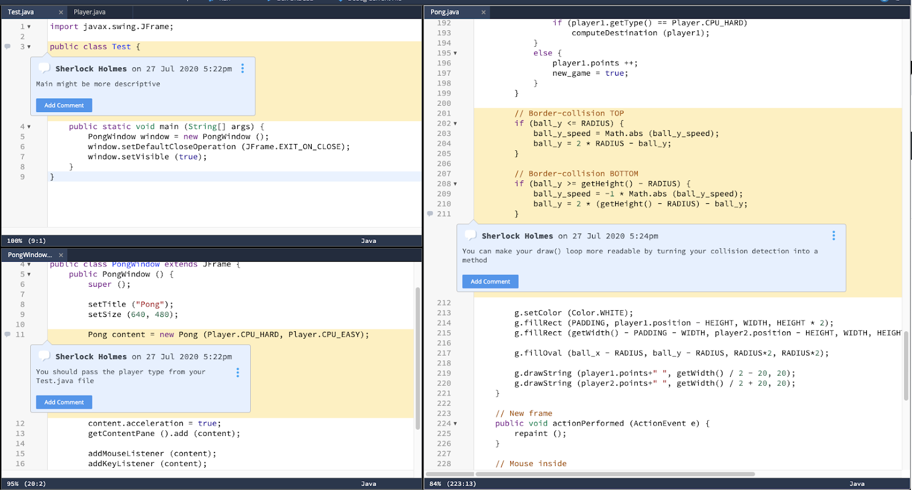This screenshot has height=490, width=912.
Task: Click the Java language indicator in Pong.java status bar
Action: [x=857, y=484]
